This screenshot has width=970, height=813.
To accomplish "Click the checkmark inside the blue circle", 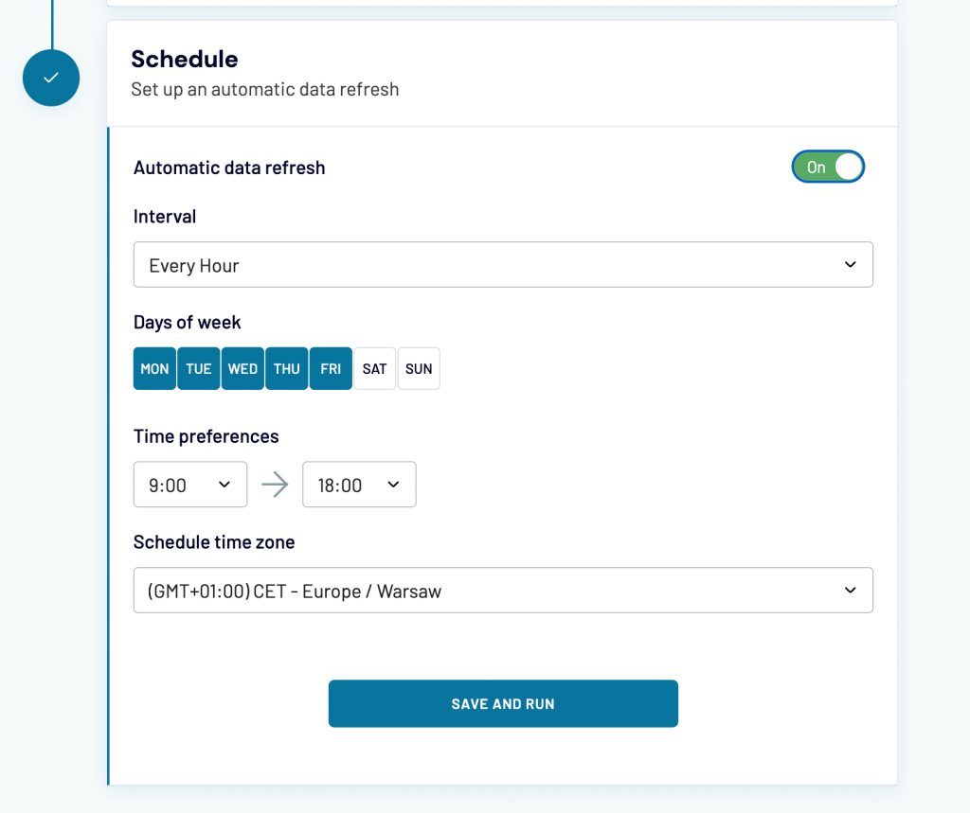I will tap(50, 79).
